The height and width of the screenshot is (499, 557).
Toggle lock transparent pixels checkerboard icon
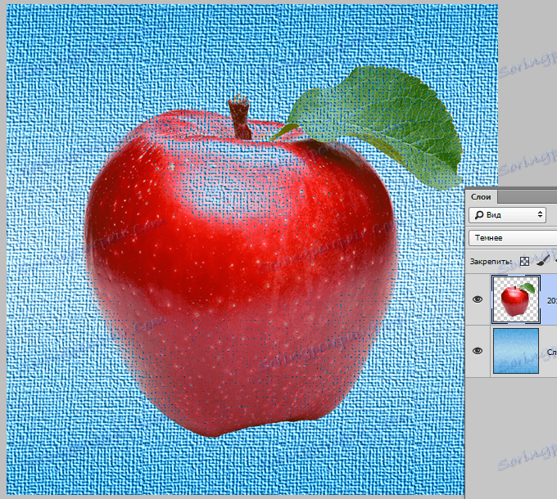pos(524,262)
